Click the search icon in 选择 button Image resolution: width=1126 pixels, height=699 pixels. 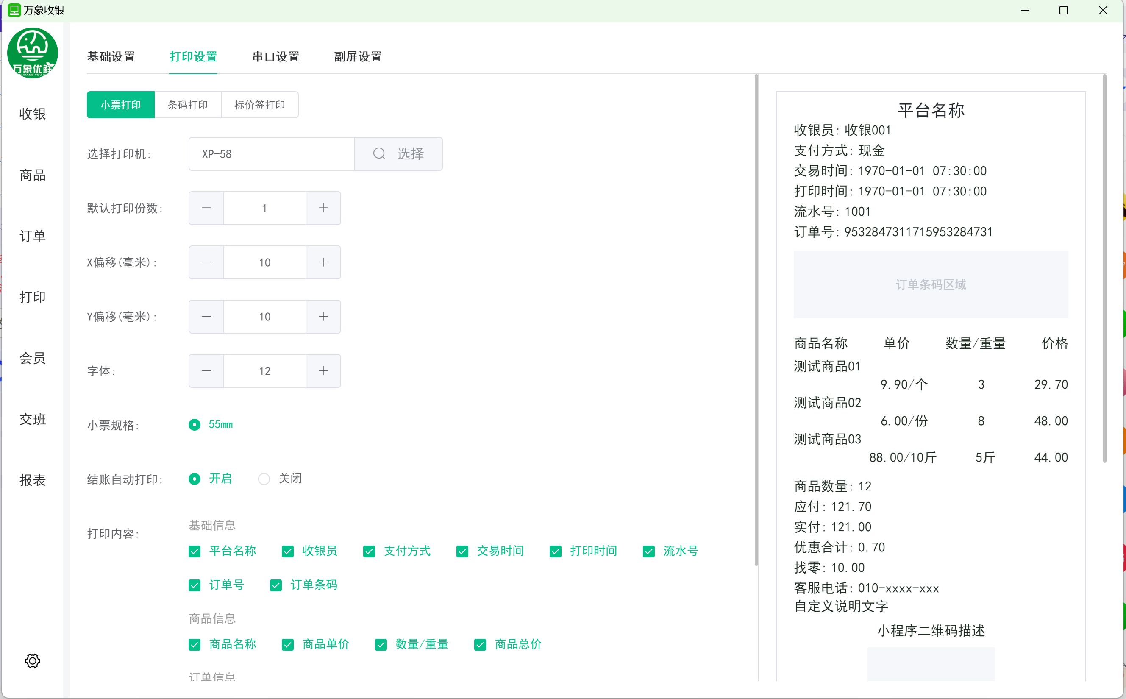[379, 153]
